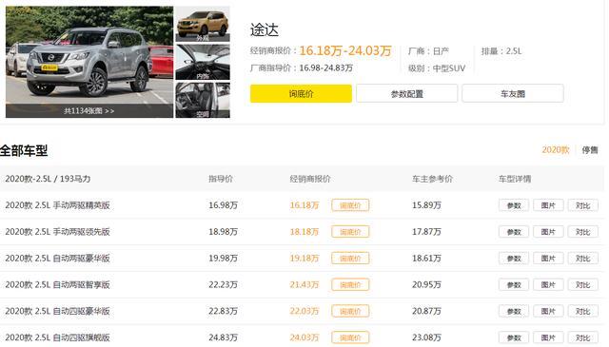Click the 厂商:日产 manufacturer text
This screenshot has width=609, height=347.
tap(428, 50)
